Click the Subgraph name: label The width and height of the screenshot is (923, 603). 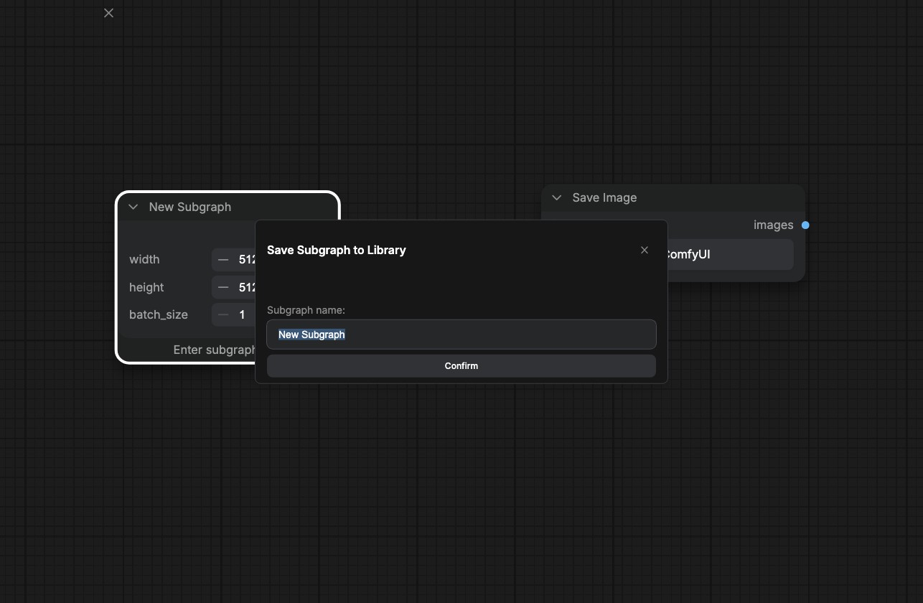point(306,310)
